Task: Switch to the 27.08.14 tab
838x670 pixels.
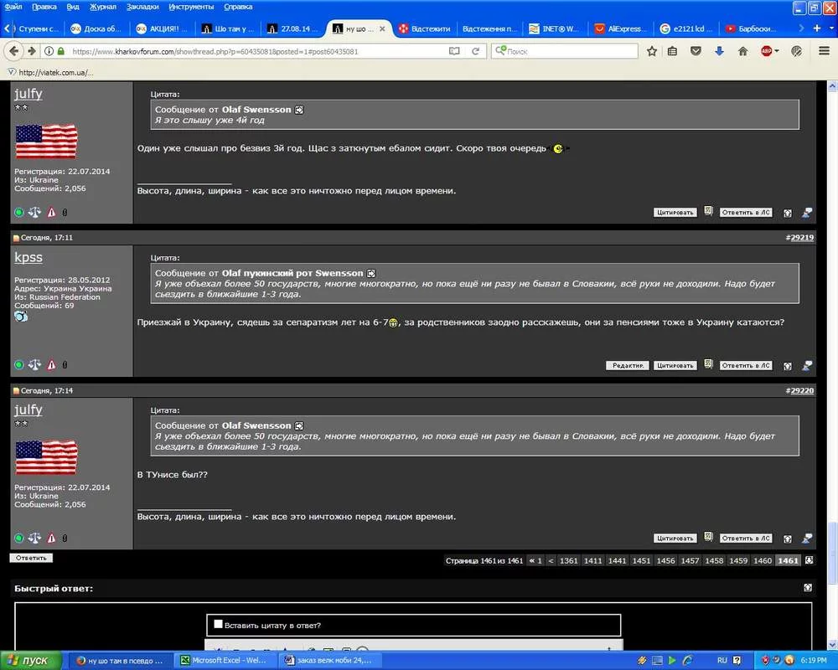Action: (292, 28)
